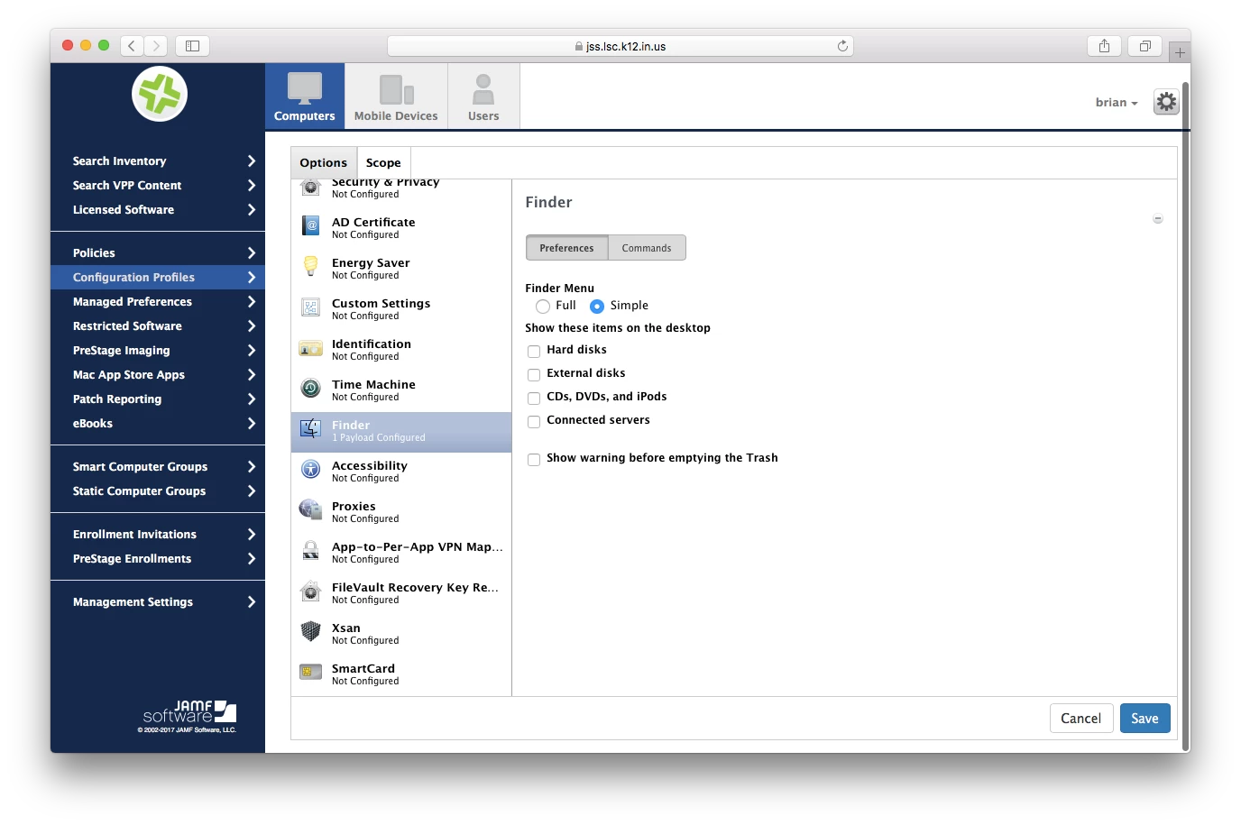The height and width of the screenshot is (825, 1241).
Task: Select the App-to-Per-App VPN Mapping icon
Action: tap(311, 551)
